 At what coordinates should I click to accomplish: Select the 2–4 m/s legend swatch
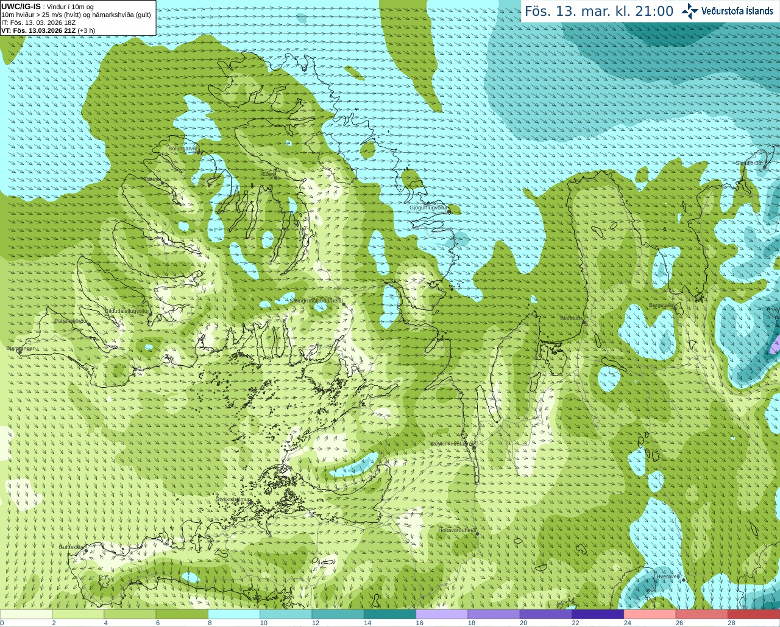click(78, 614)
